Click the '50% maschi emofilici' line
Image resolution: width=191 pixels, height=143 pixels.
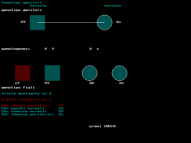(x=33, y=105)
